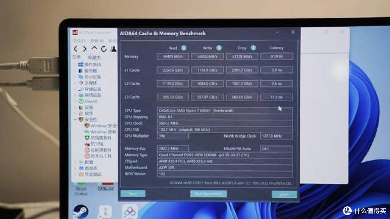Click Memory Read value 50409 MB/s
Image resolution: width=390 pixels, height=219 pixels.
click(173, 56)
